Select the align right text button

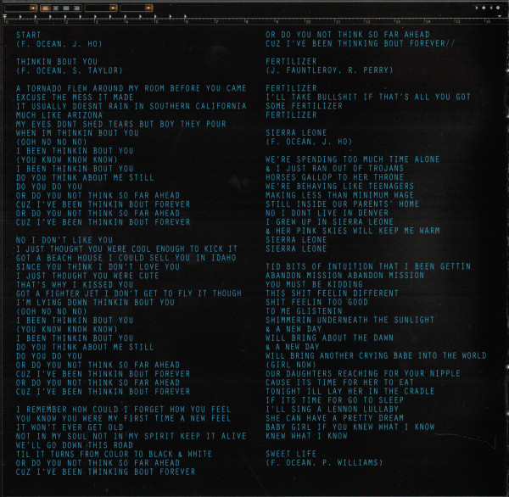coord(66,8)
